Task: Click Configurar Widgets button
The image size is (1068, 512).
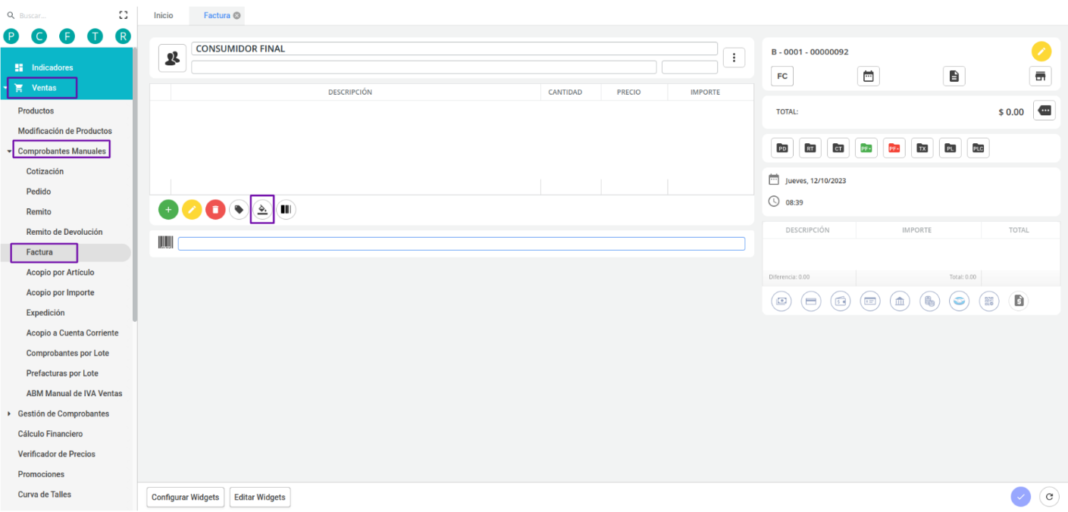Action: coord(186,497)
